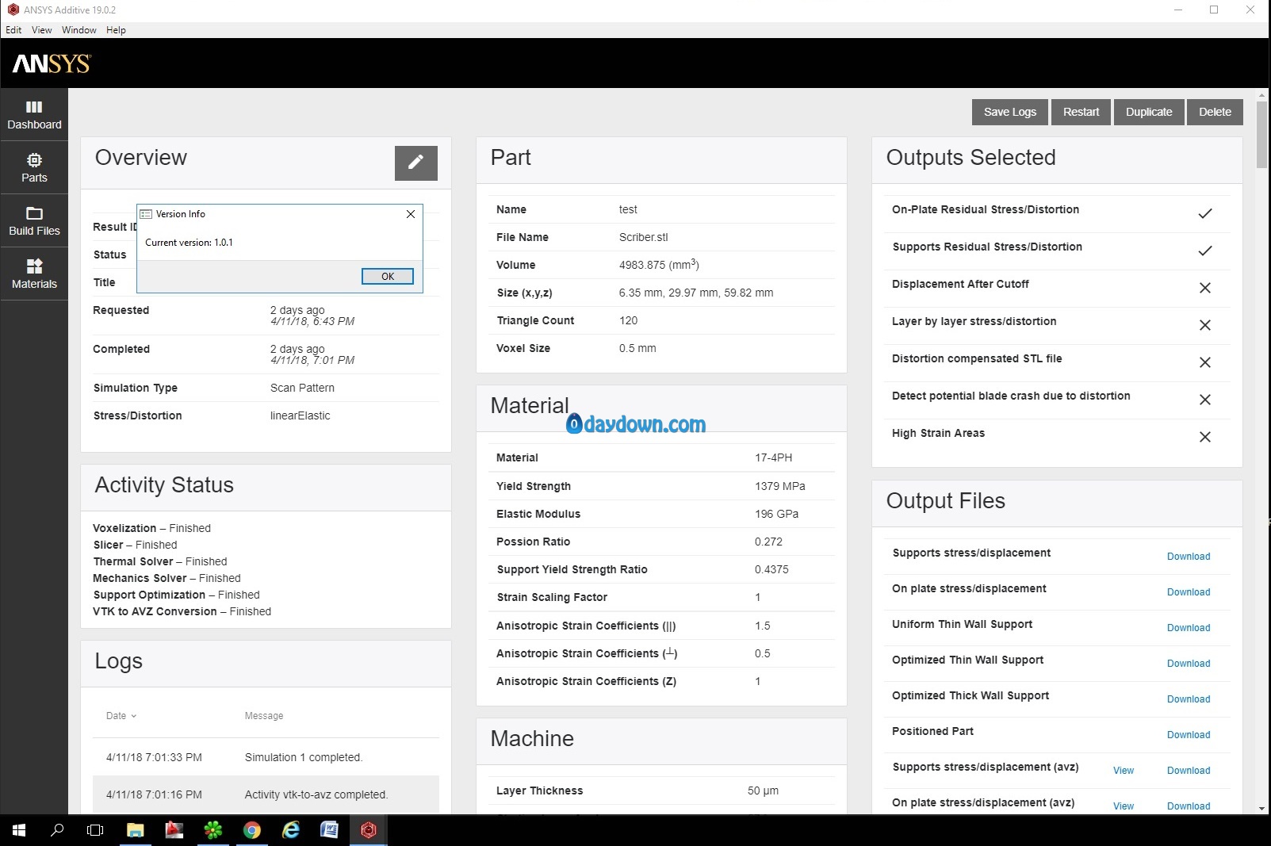The width and height of the screenshot is (1271, 846).
Task: Open the Windows Start menu
Action: coord(19,830)
